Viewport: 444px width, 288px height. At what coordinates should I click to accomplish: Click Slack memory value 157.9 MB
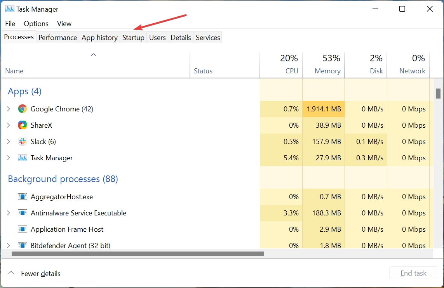click(326, 141)
